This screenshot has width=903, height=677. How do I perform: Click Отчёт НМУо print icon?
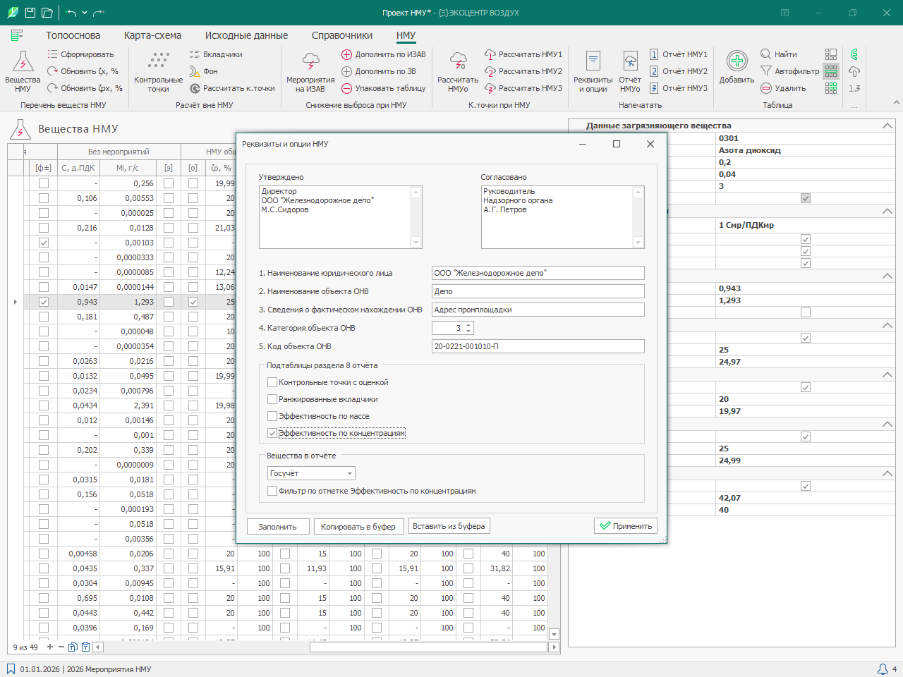[630, 62]
